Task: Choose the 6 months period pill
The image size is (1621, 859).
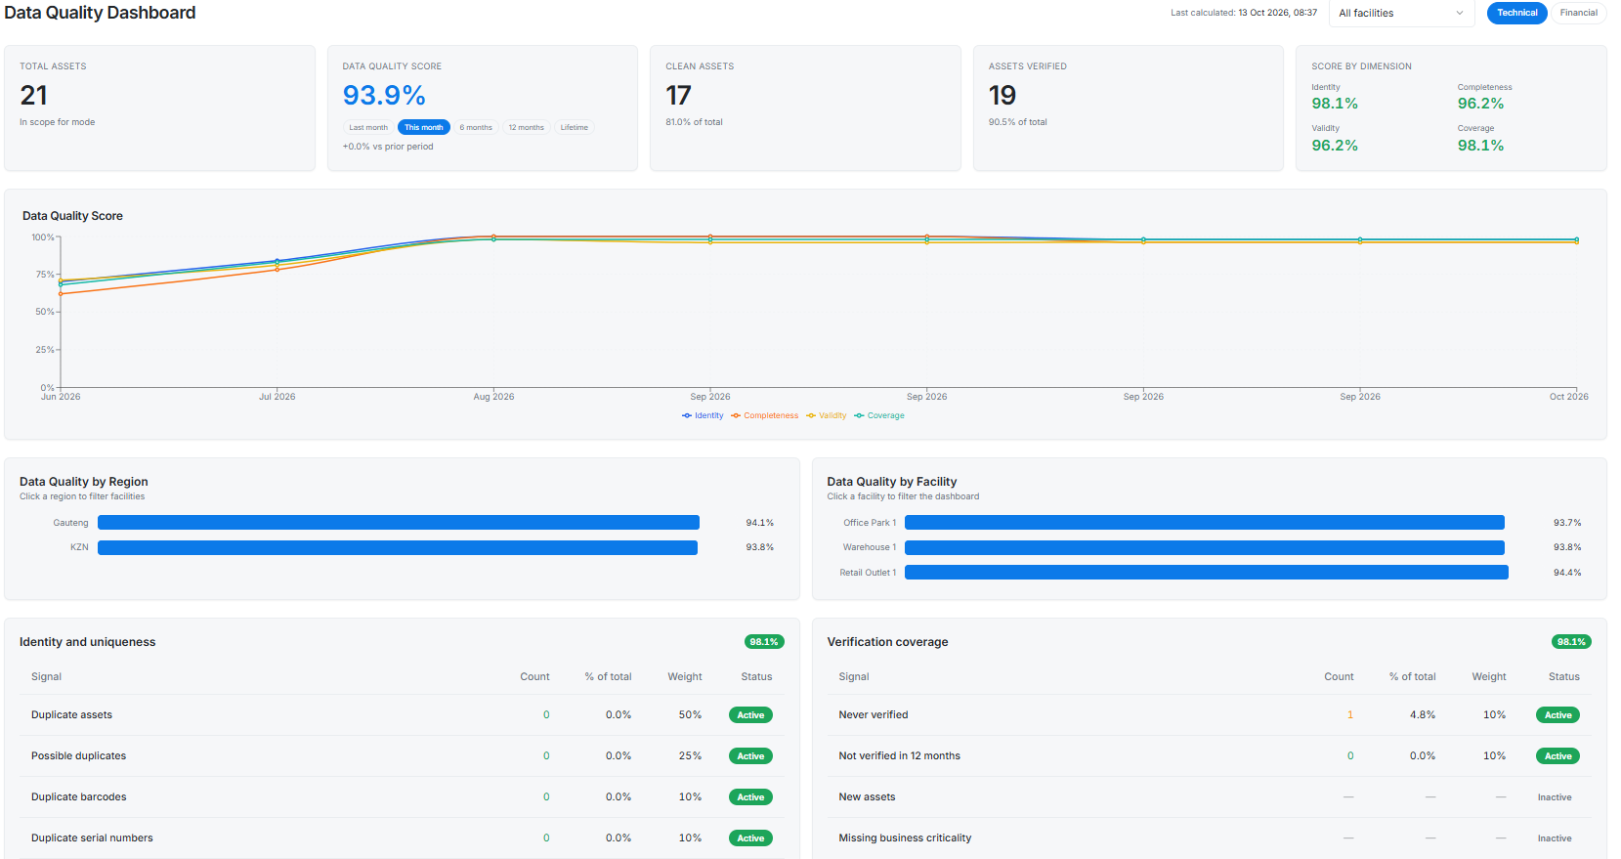Action: tap(476, 127)
